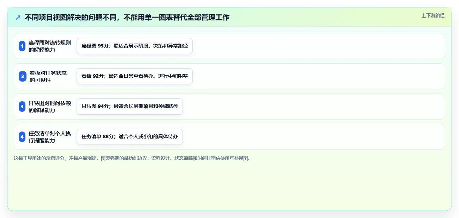Viewport: 459px width, 218px height.
Task: Click the 看板 92分 score box
Action: point(135,76)
